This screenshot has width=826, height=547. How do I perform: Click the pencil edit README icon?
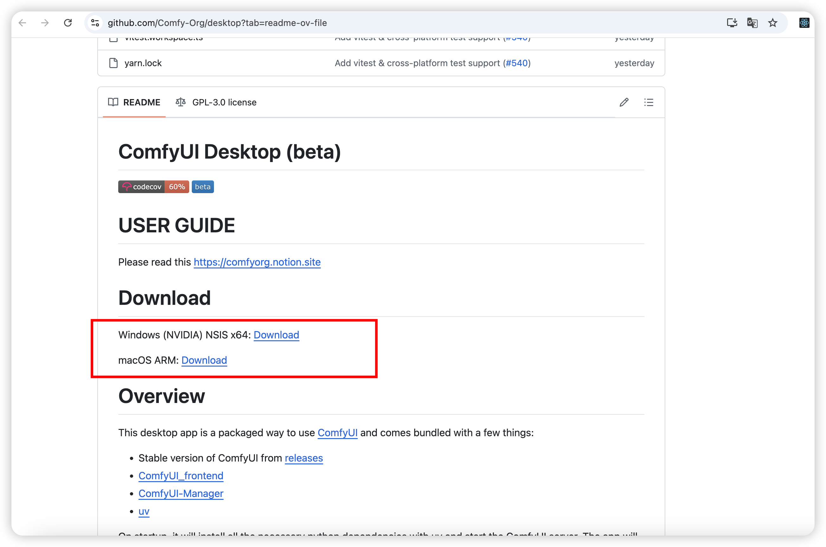pyautogui.click(x=624, y=102)
